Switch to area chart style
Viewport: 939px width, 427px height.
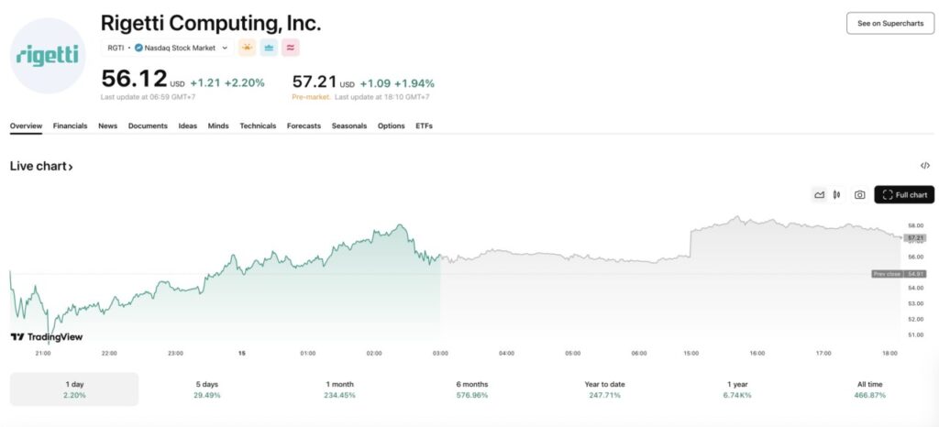[x=819, y=195]
